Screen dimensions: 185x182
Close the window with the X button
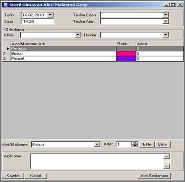[x=180, y=5]
